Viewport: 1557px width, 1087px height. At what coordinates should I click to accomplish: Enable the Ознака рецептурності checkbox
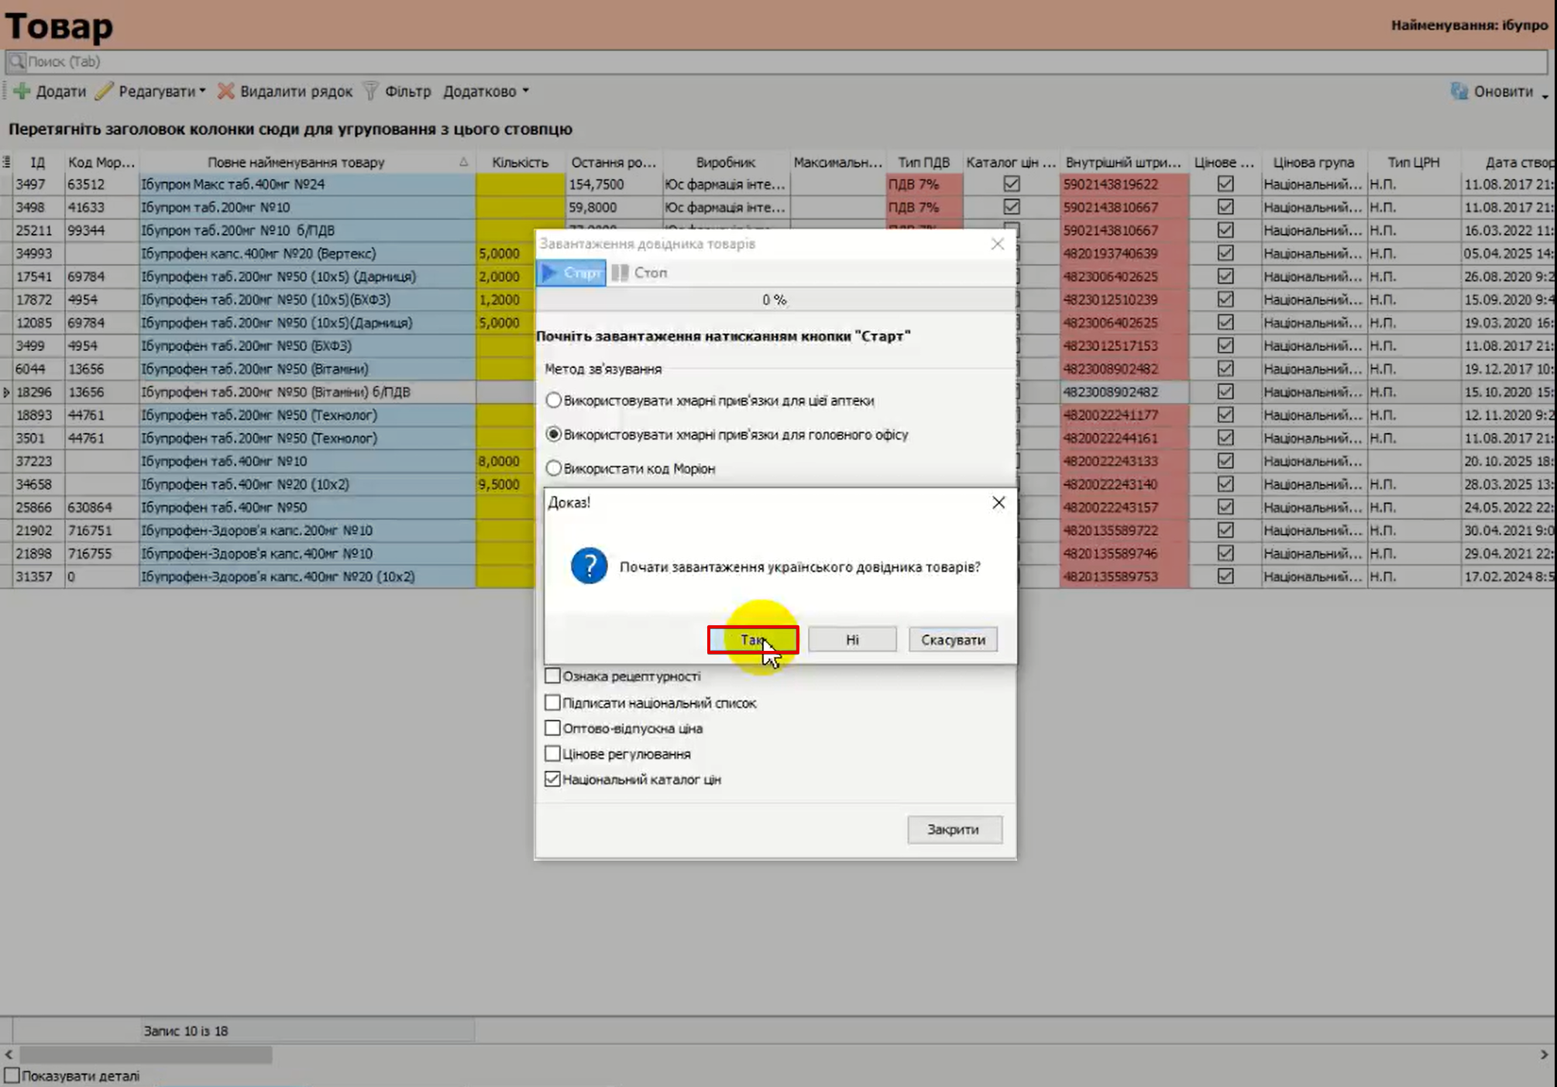[552, 676]
